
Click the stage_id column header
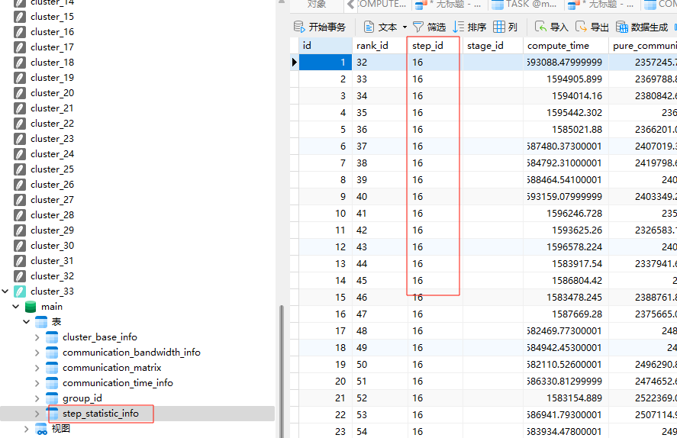(x=492, y=46)
